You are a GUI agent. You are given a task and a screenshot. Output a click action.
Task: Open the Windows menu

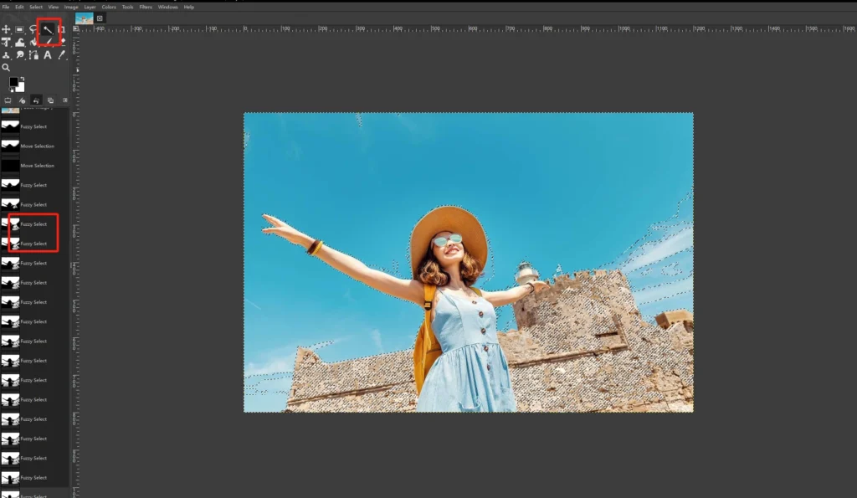pyautogui.click(x=167, y=7)
